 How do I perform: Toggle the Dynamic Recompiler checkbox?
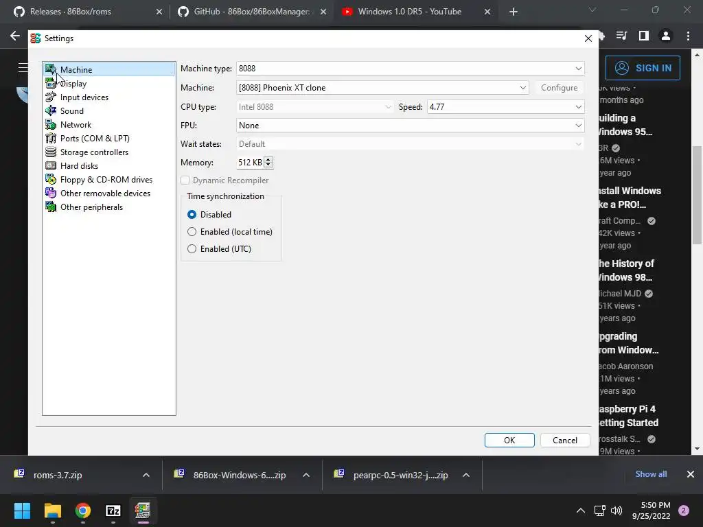185,180
